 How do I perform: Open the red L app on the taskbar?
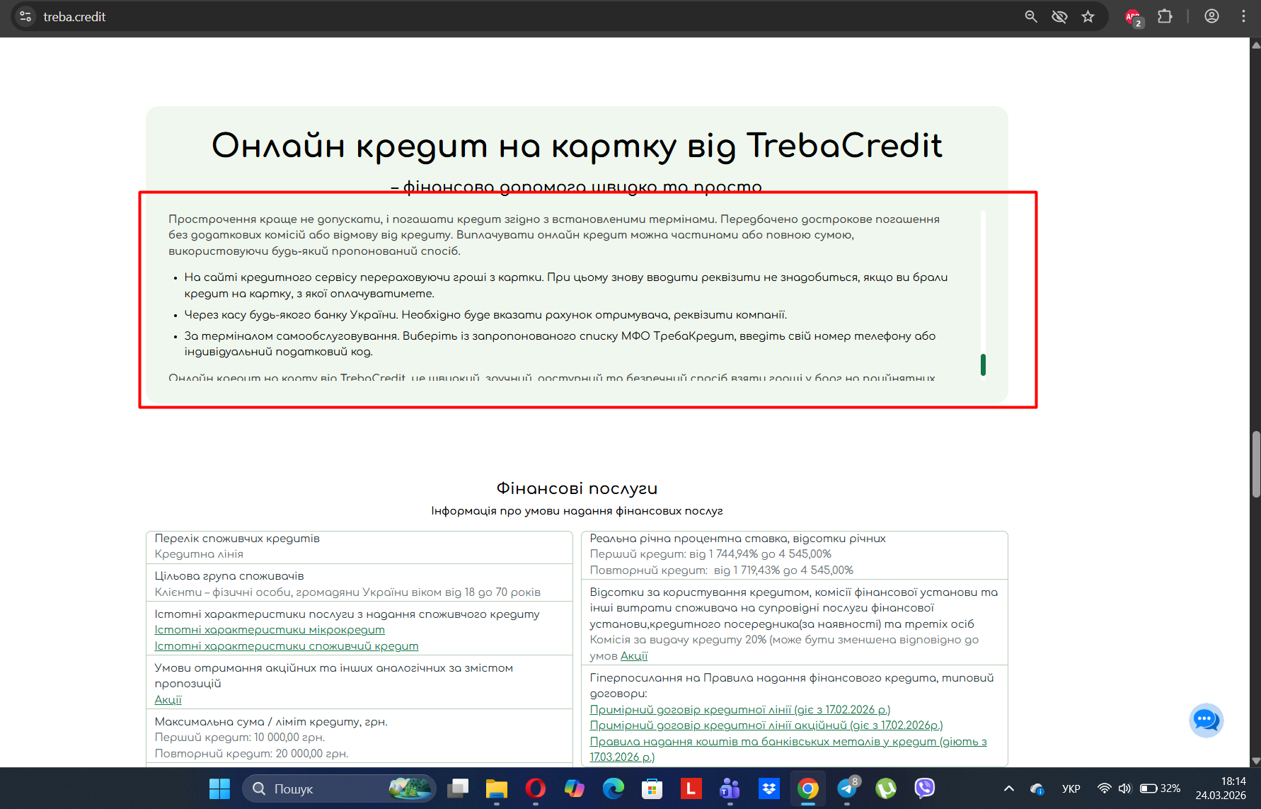[x=691, y=788]
